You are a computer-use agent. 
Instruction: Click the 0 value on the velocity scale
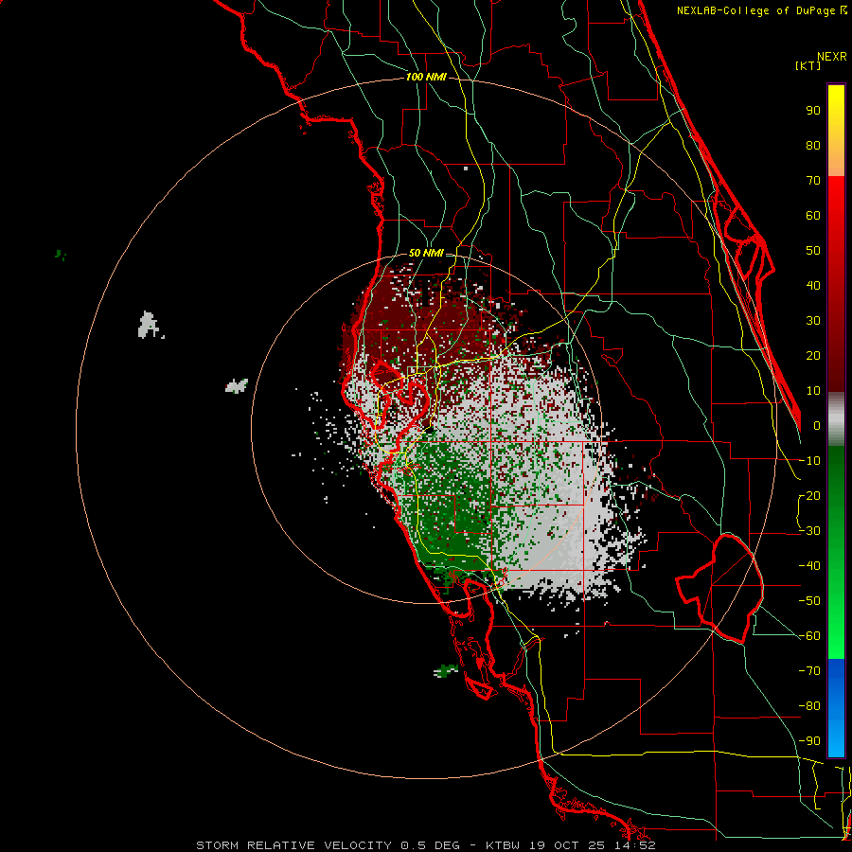pyautogui.click(x=817, y=425)
